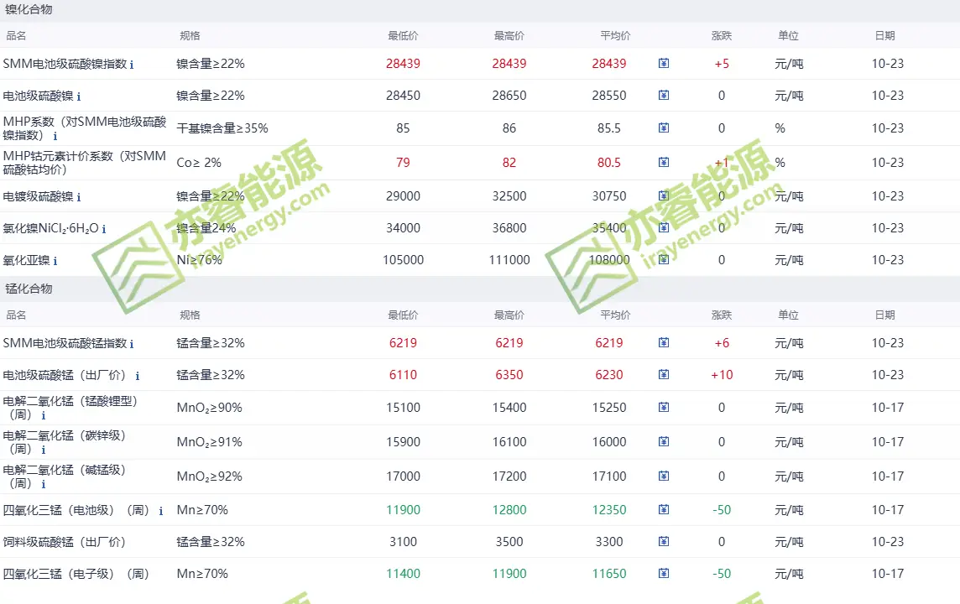Open price history icon for 电解二氧化锰（碳锌级） row
The height and width of the screenshot is (604, 960).
point(664,442)
